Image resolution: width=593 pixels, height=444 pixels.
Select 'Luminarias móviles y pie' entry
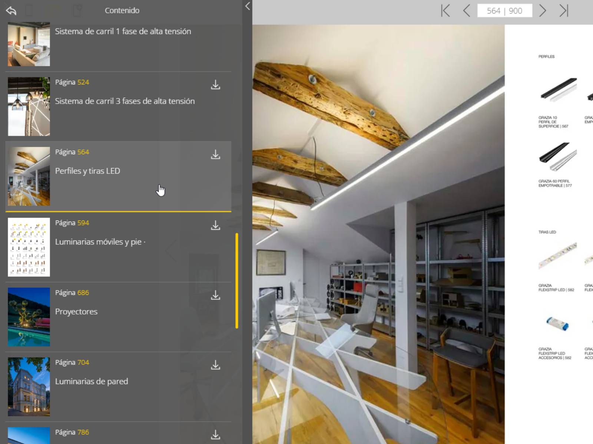coord(100,242)
